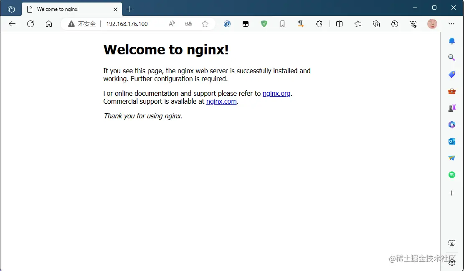
Task: Open the blue circular extension icon
Action: 227,24
